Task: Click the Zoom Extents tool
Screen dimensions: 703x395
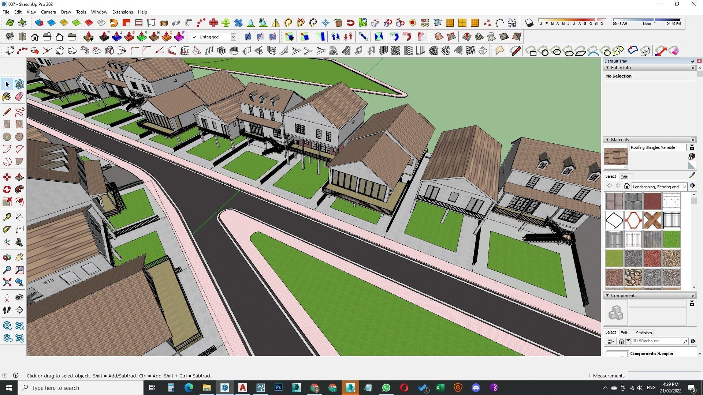Action: click(7, 282)
